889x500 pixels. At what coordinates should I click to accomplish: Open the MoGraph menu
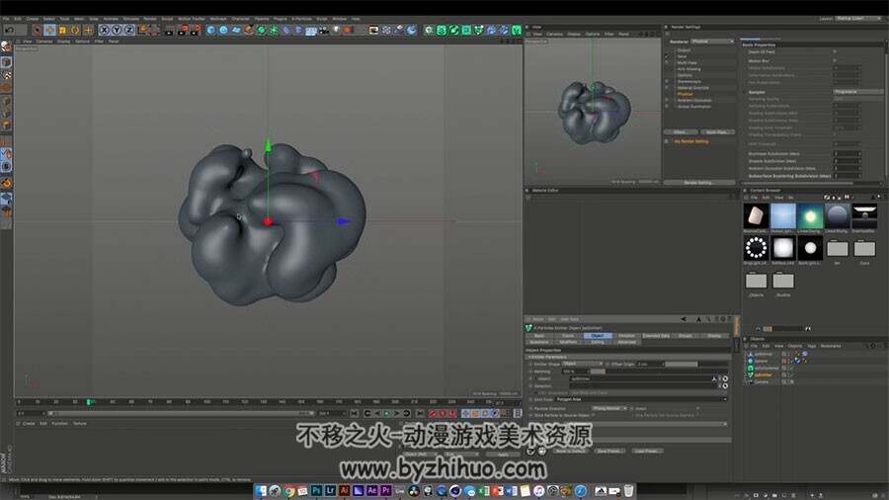[x=218, y=19]
